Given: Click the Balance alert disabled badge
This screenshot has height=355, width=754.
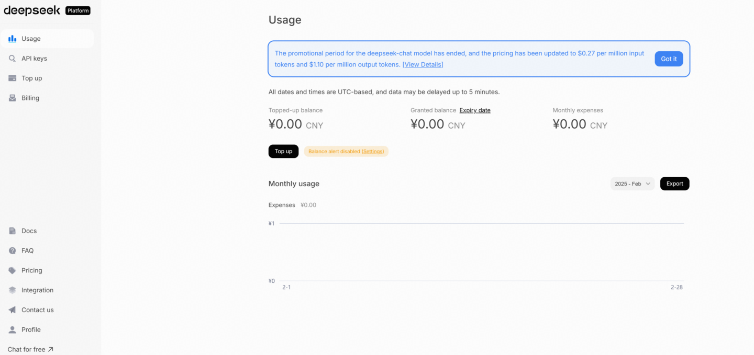Looking at the screenshot, I should coord(346,152).
